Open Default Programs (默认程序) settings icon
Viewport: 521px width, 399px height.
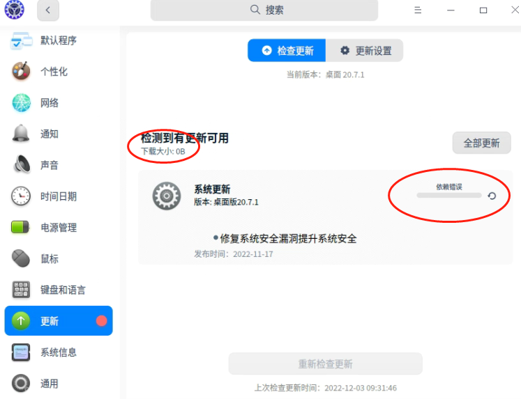tap(21, 41)
